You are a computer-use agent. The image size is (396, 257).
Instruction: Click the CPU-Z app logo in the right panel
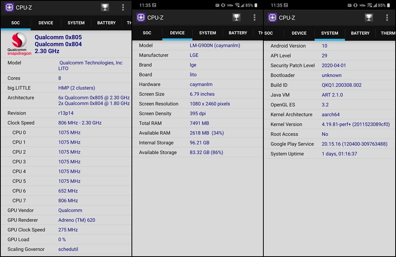pyautogui.click(x=272, y=17)
